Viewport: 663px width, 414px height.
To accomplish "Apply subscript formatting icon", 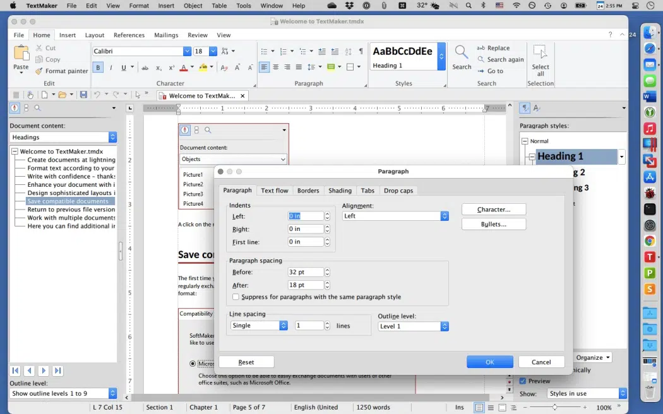I will click(x=158, y=68).
